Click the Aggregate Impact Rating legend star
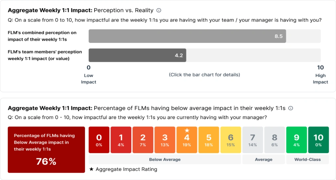The width and height of the screenshot is (336, 180). [92, 169]
